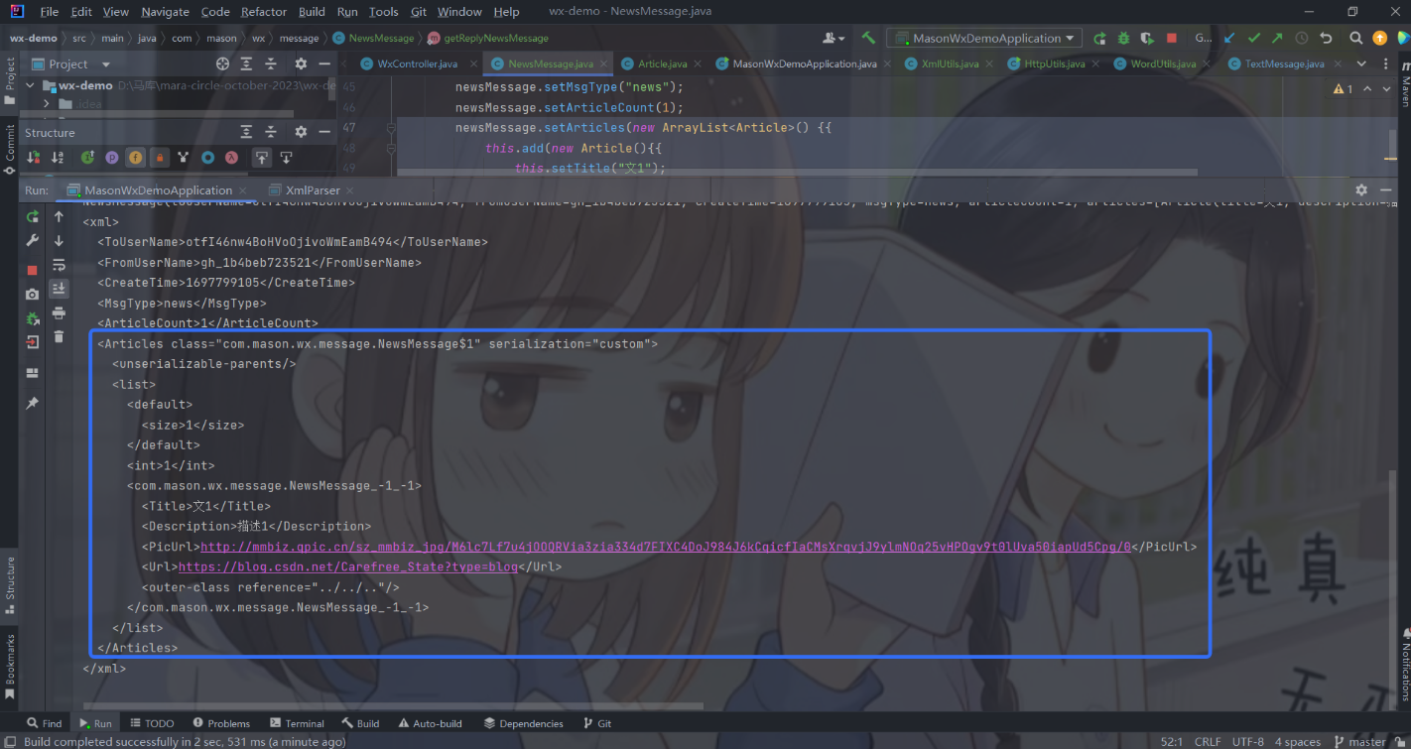Image resolution: width=1411 pixels, height=749 pixels.
Task: Hide the Structure panel with minus icon
Action: (324, 132)
